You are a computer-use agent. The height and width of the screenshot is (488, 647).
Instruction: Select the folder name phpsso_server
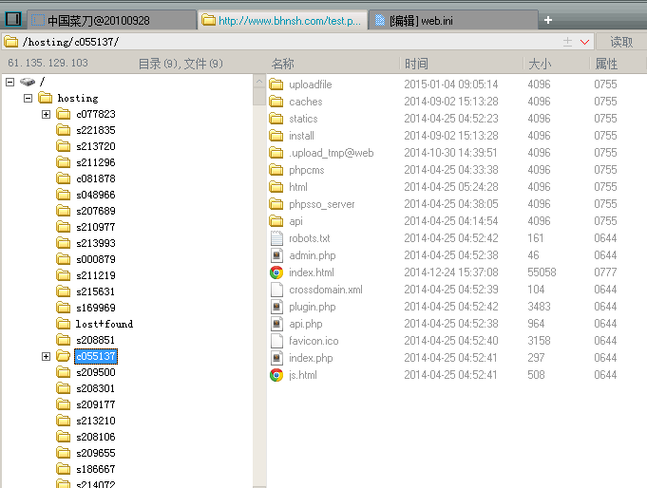click(x=322, y=204)
